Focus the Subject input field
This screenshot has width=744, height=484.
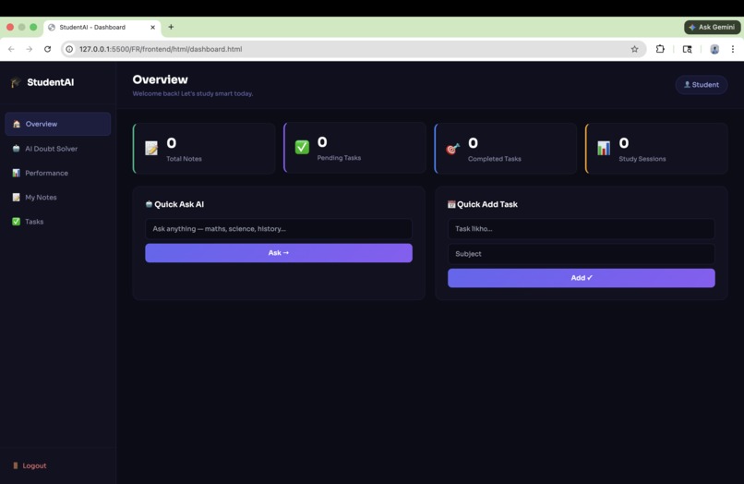582,254
